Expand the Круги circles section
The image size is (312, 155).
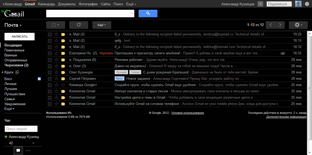click(x=3, y=72)
